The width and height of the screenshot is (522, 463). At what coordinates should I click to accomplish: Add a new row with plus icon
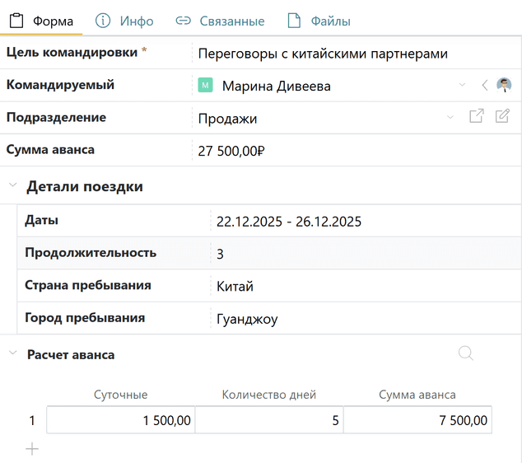32,449
